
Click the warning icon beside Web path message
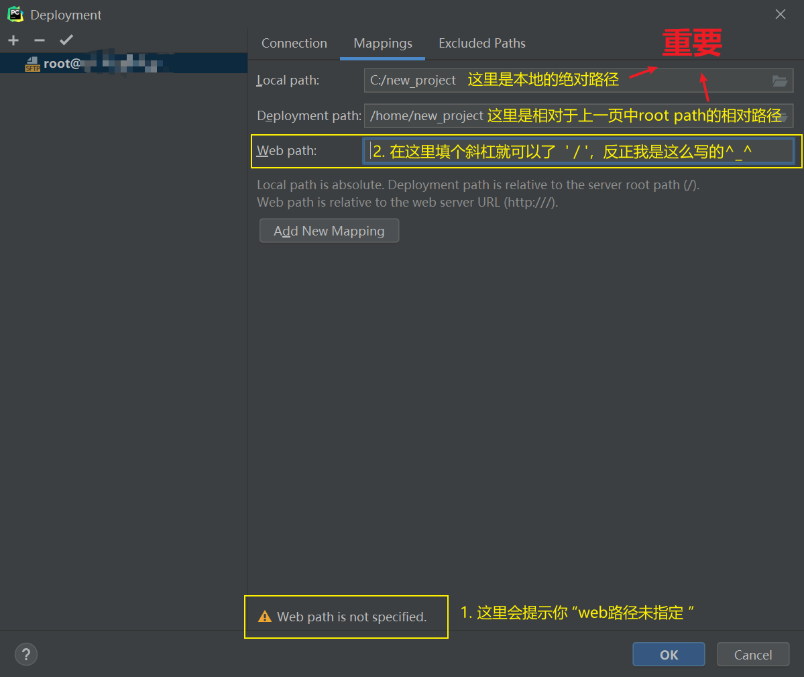(265, 617)
